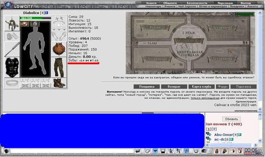Screen dimensions: 265x157
Task: Click the round shield equipment slot
Action: [59, 49]
